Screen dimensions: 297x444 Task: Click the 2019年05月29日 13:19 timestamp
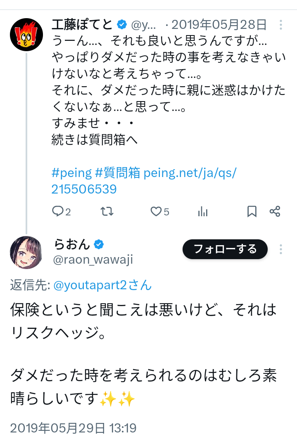pos(73,428)
